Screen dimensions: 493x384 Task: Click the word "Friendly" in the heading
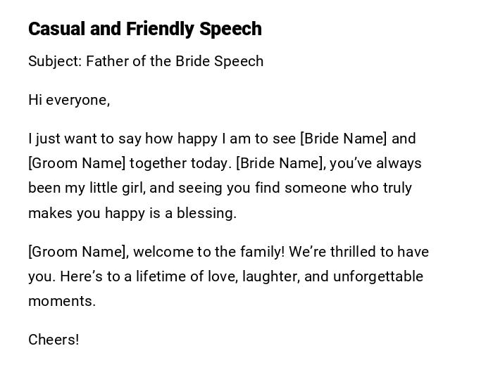pyautogui.click(x=160, y=29)
